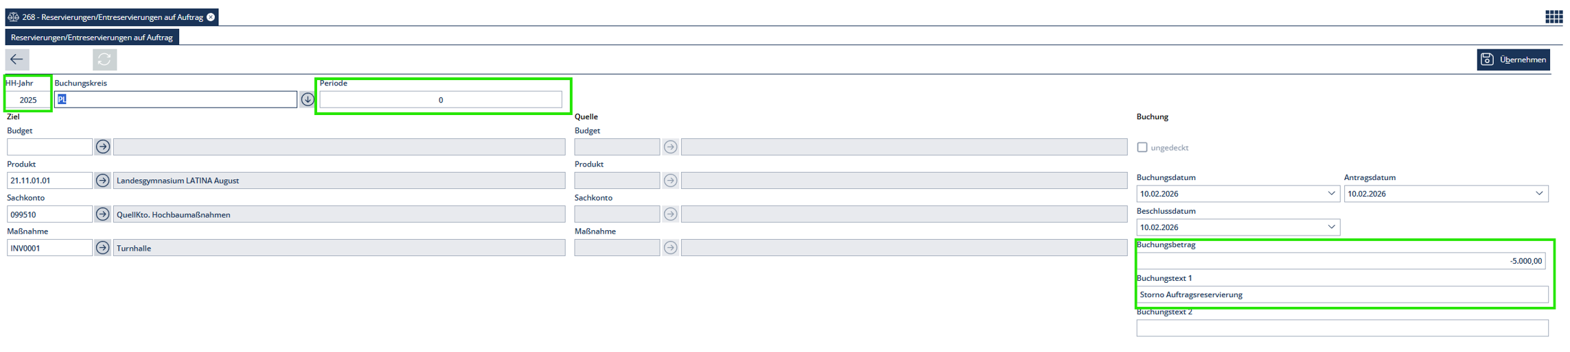This screenshot has height=352, width=1570.
Task: Enable the ungedeckt checkbox
Action: [1142, 147]
